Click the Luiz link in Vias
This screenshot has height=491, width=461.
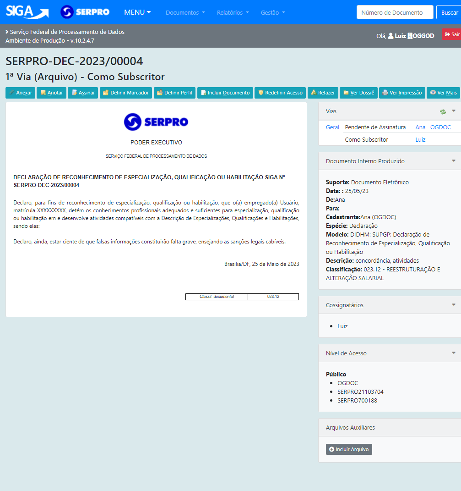420,140
